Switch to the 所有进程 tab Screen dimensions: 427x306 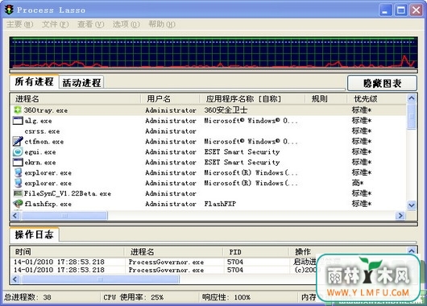point(34,81)
